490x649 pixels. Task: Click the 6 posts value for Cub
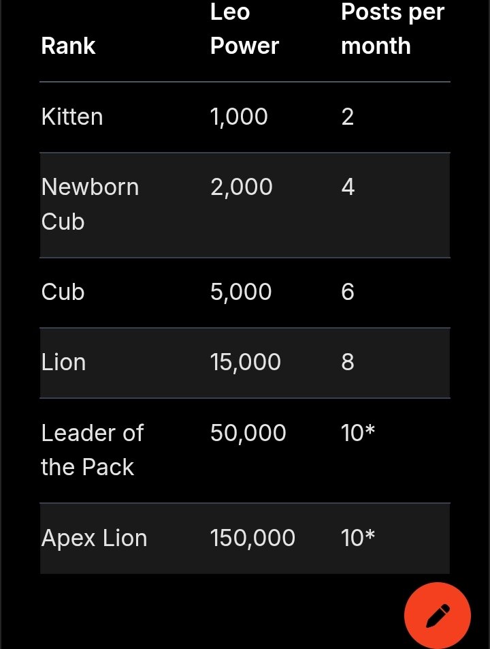click(x=348, y=292)
